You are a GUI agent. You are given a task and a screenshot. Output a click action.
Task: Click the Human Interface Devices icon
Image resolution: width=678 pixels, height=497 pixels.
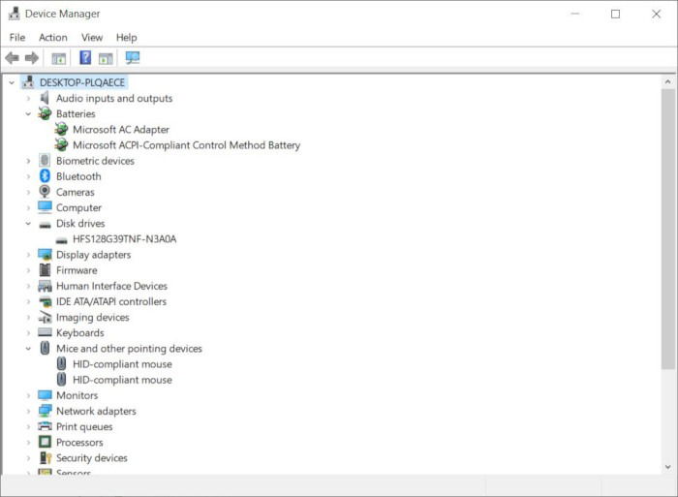45,286
